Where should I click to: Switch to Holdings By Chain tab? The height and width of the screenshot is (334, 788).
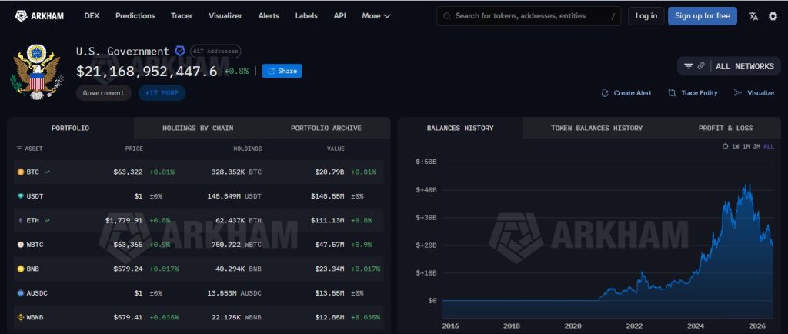(x=198, y=128)
